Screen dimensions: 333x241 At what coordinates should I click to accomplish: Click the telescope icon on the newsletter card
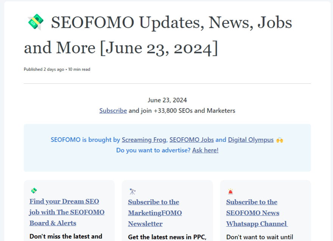pos(132,191)
